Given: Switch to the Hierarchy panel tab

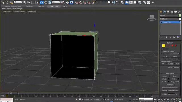Looking at the screenshot, I should click(168, 12).
